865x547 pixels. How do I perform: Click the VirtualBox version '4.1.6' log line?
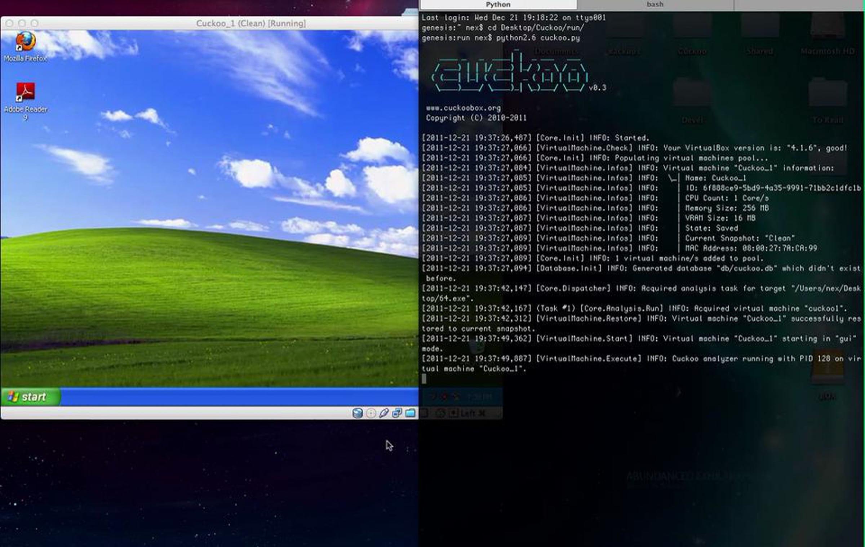point(634,148)
